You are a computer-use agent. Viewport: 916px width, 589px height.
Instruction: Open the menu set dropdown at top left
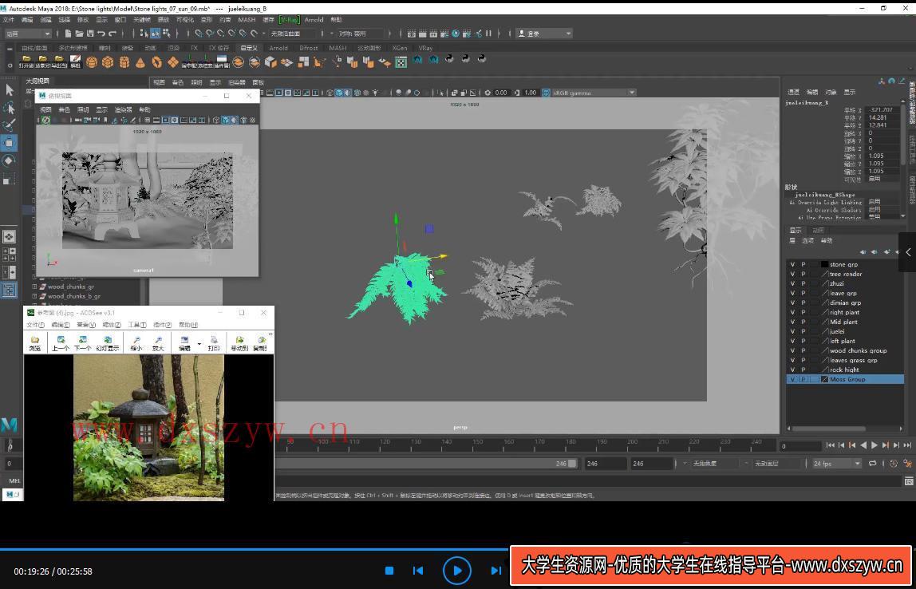pos(28,34)
